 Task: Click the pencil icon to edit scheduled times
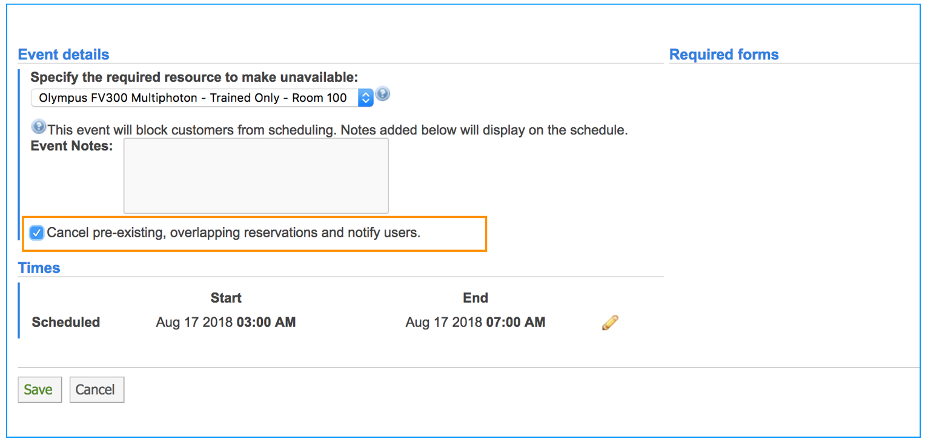pyautogui.click(x=610, y=323)
